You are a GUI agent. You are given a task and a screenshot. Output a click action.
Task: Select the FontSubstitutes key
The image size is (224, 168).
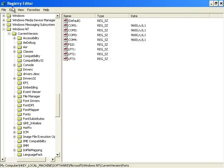(34, 119)
